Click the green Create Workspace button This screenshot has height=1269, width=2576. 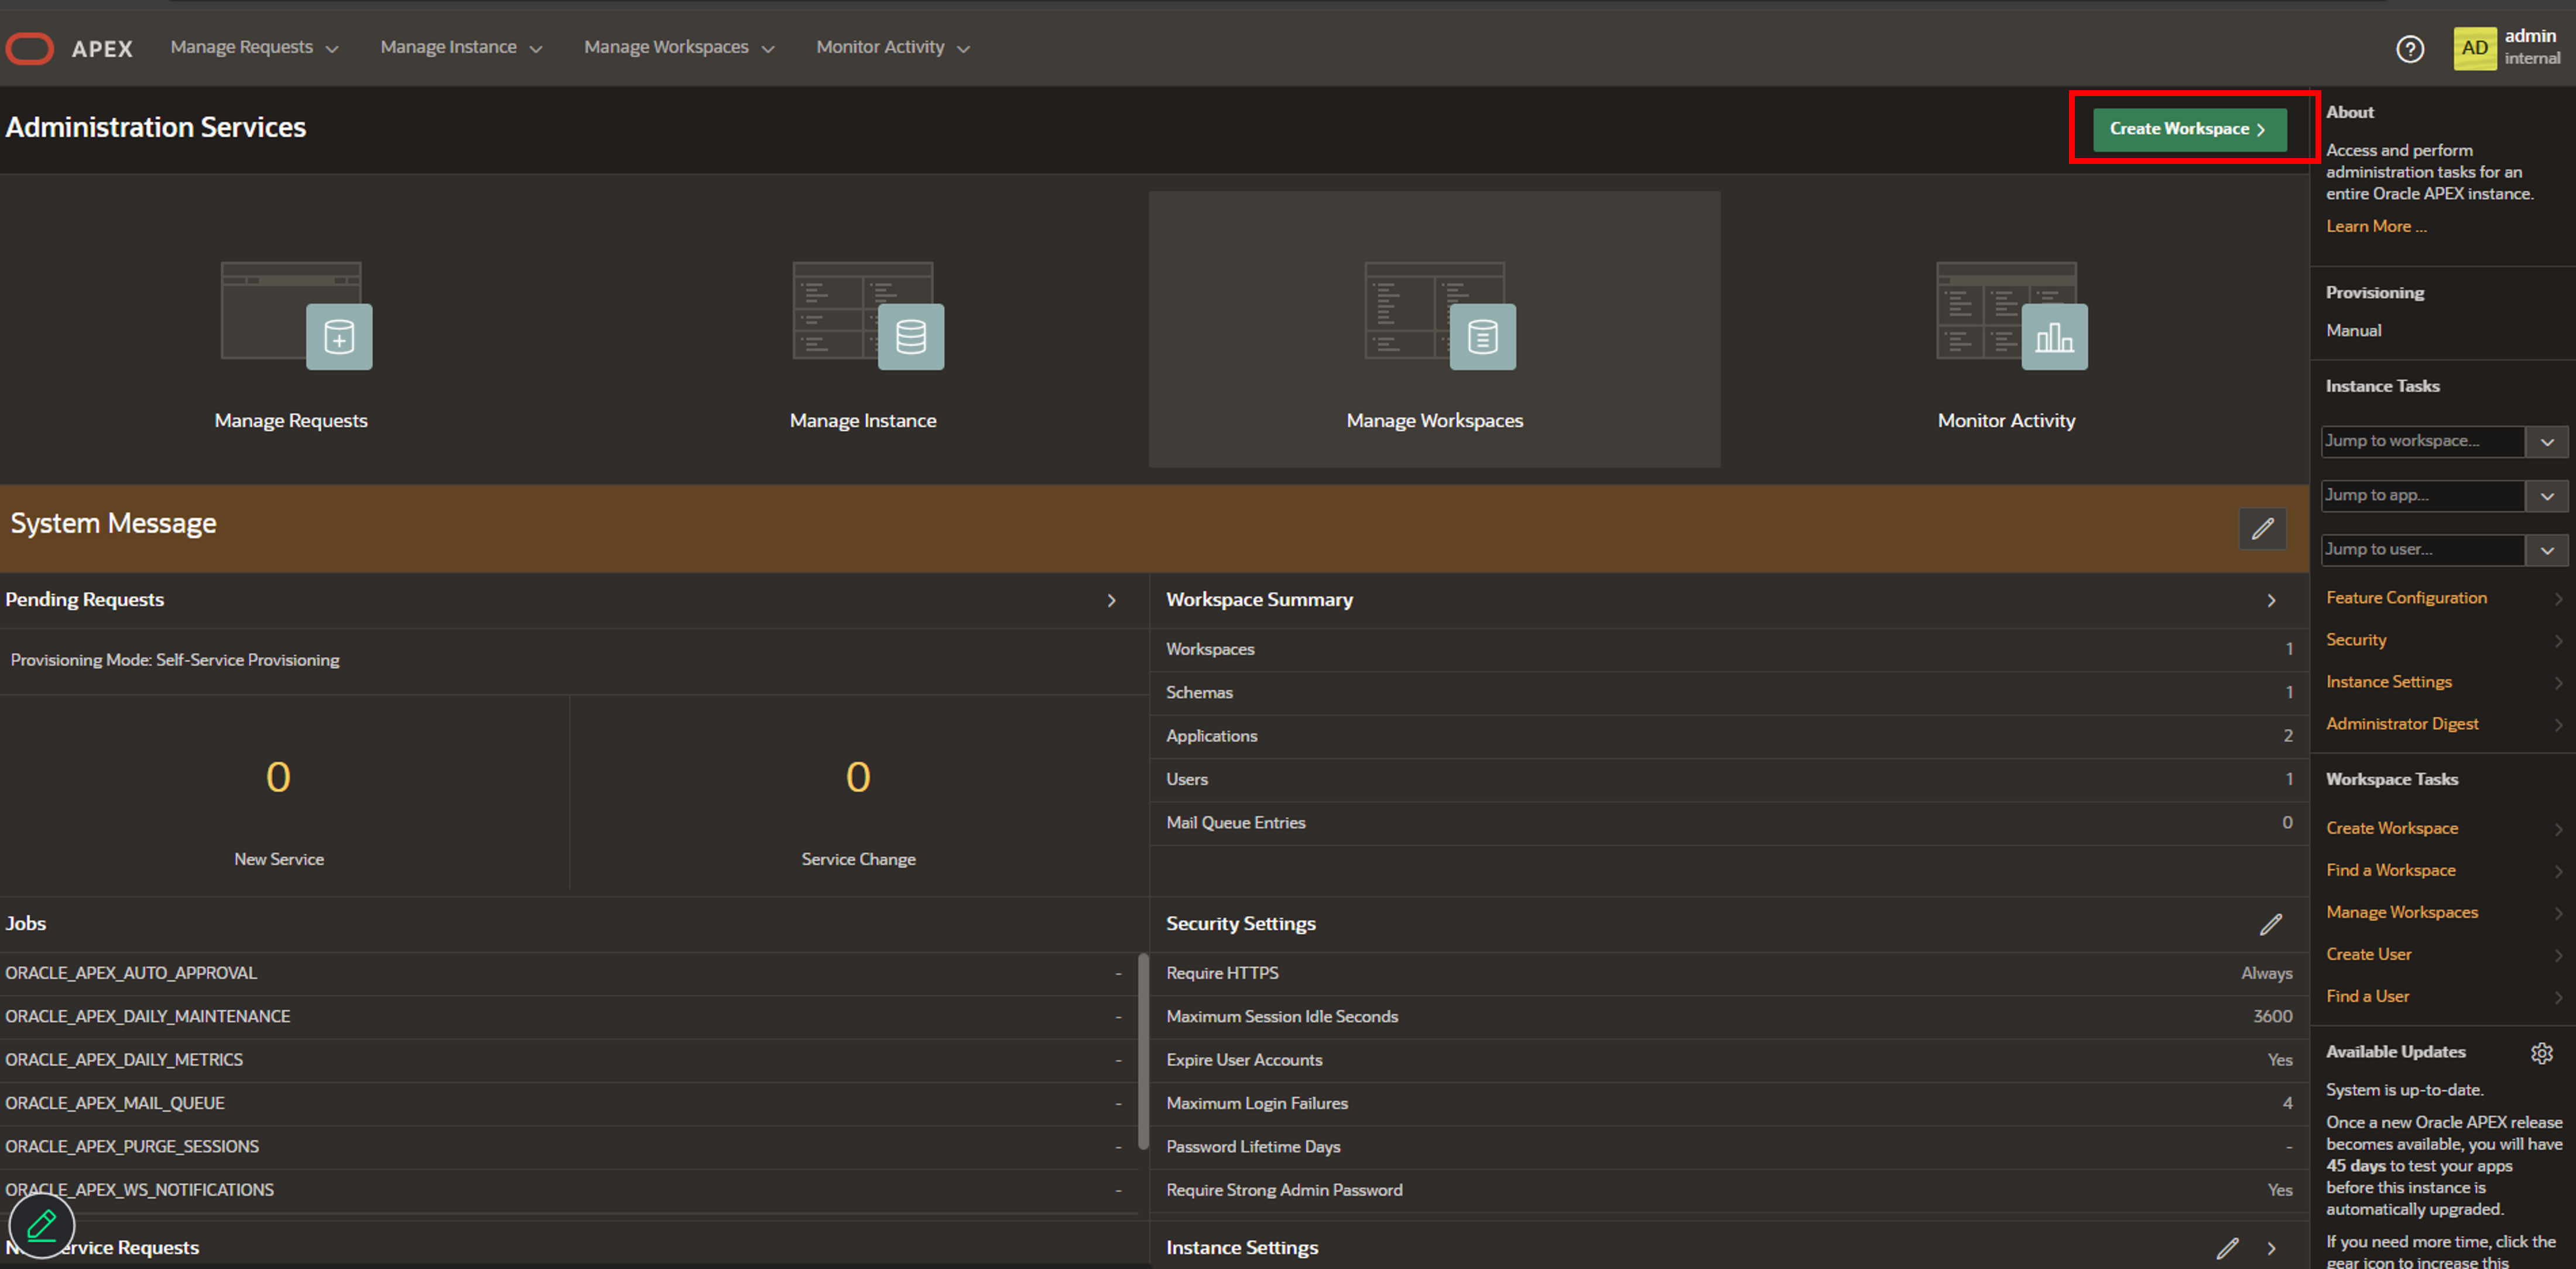pyautogui.click(x=2189, y=129)
